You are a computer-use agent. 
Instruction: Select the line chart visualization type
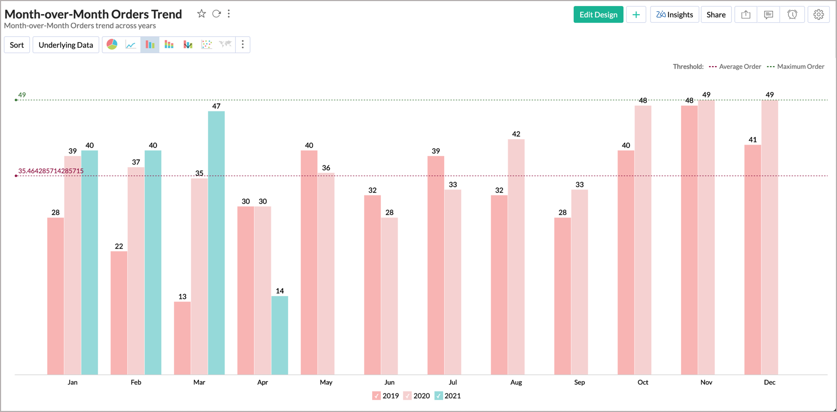(x=130, y=44)
